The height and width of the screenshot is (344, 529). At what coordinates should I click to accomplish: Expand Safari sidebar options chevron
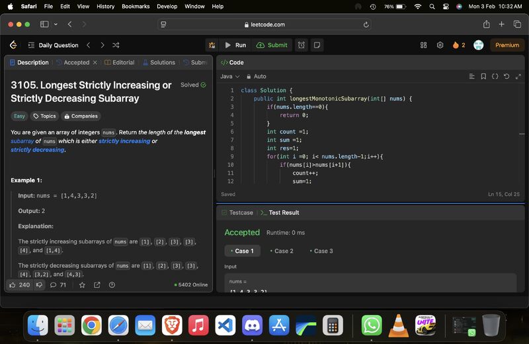56,24
